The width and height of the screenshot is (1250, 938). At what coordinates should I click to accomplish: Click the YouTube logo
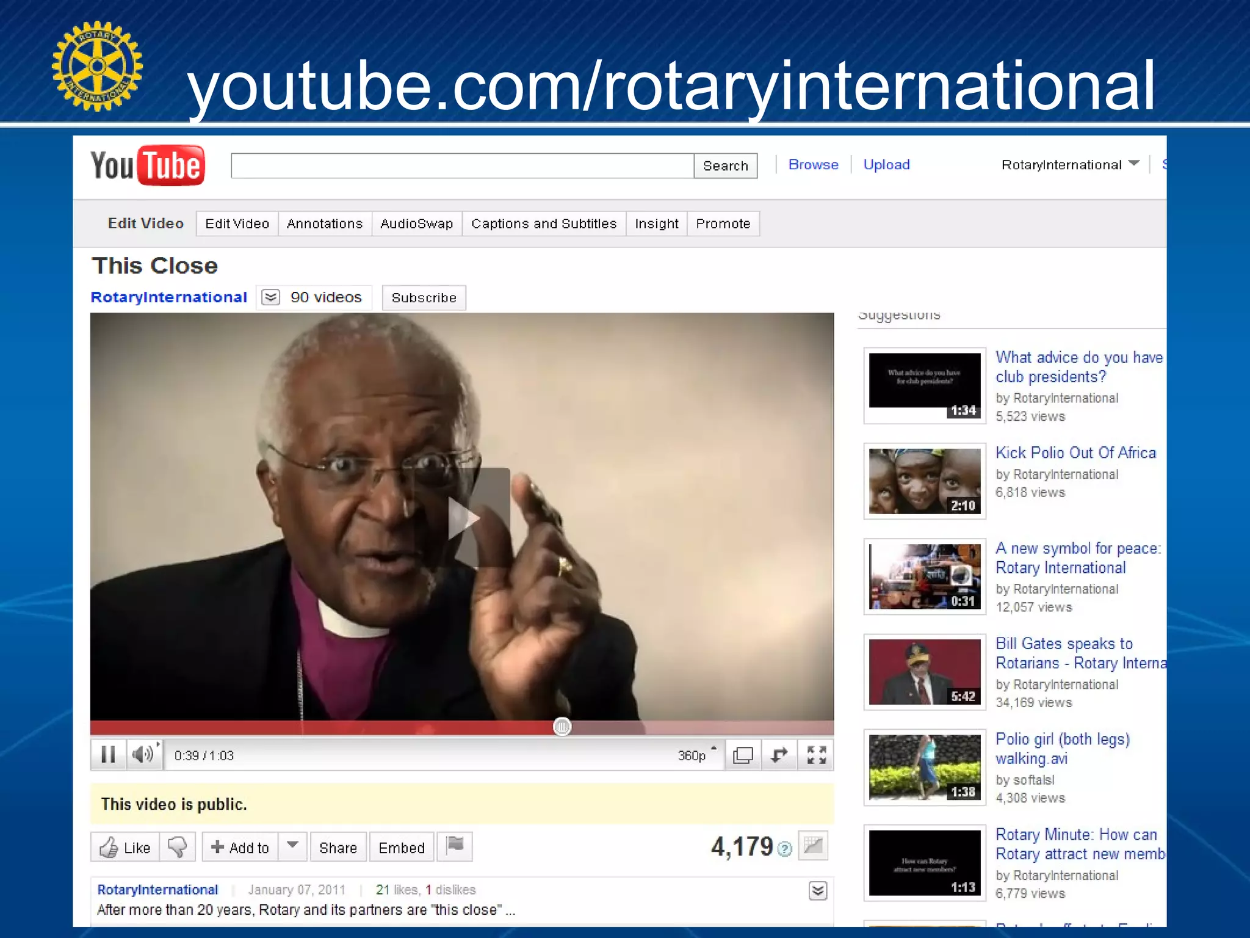point(148,165)
